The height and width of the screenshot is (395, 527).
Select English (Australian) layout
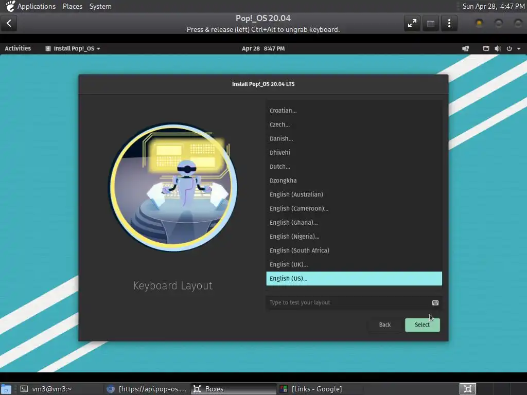click(x=354, y=194)
